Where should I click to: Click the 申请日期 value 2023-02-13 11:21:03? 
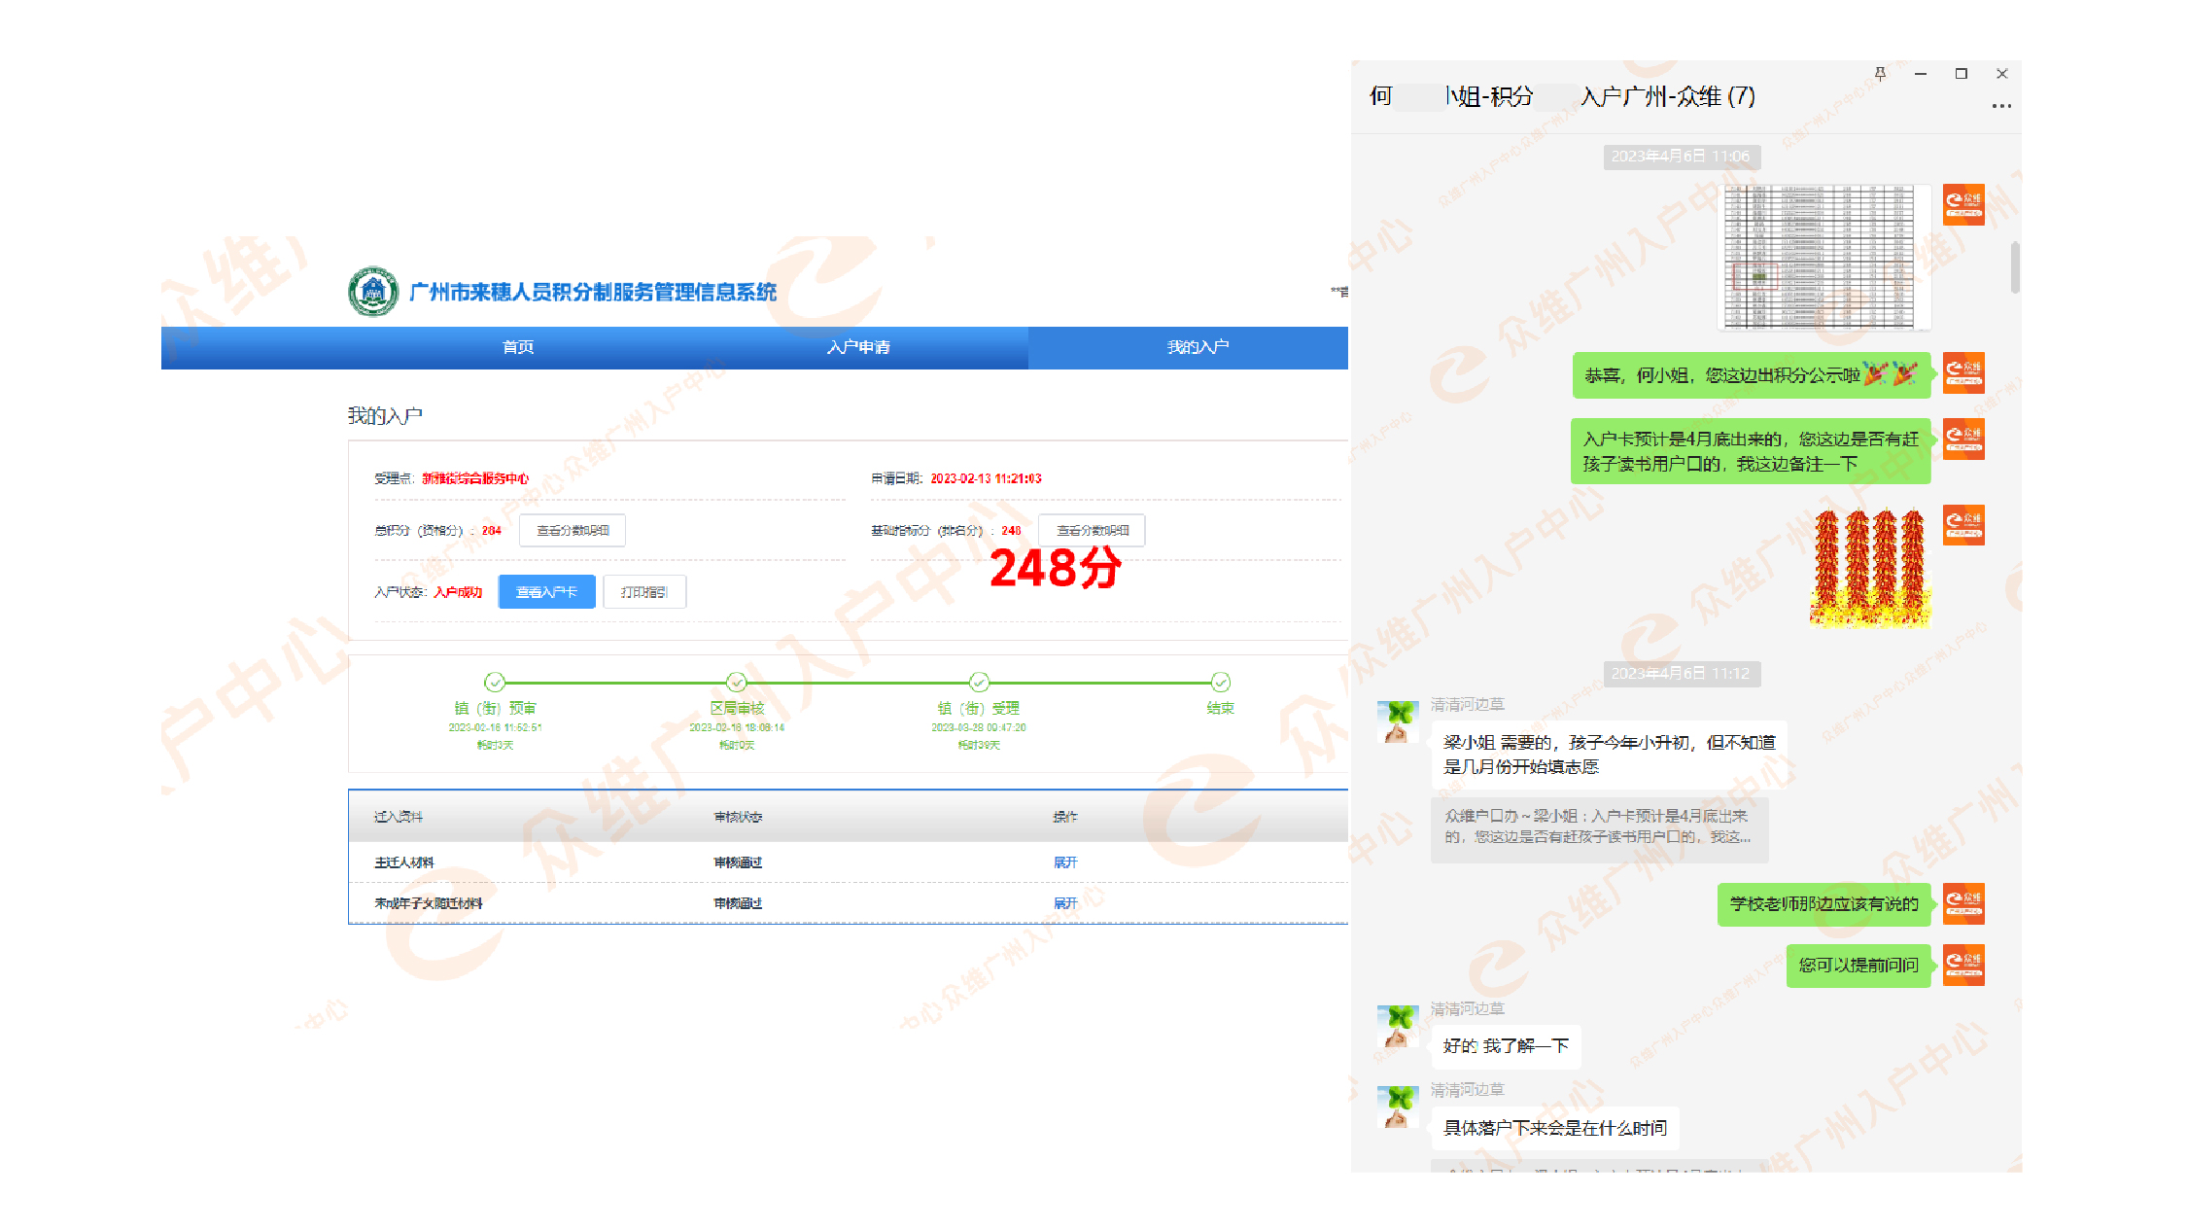point(986,478)
